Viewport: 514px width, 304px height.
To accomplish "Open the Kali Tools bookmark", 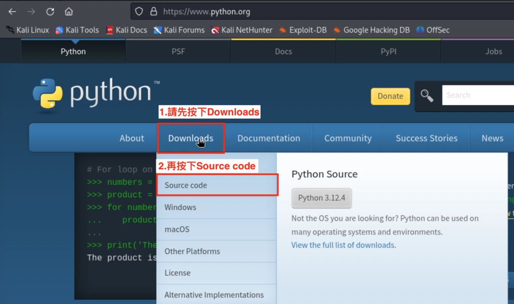I will click(x=77, y=30).
